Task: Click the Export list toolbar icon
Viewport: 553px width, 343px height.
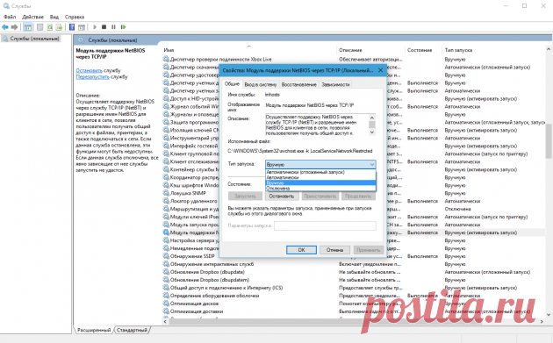Action: point(59,27)
